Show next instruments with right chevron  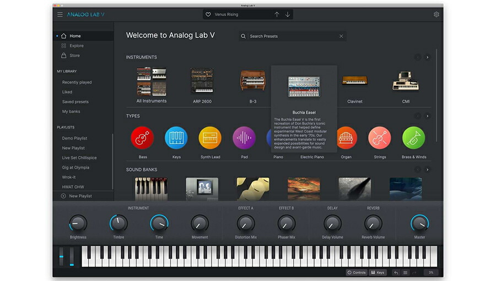[x=427, y=57]
